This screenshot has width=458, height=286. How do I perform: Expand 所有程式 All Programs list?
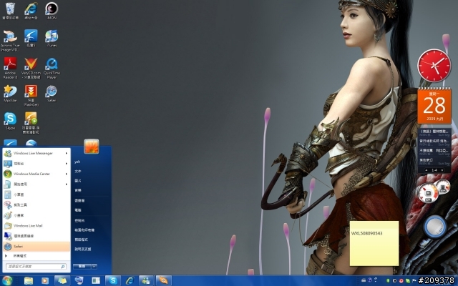[36, 256]
